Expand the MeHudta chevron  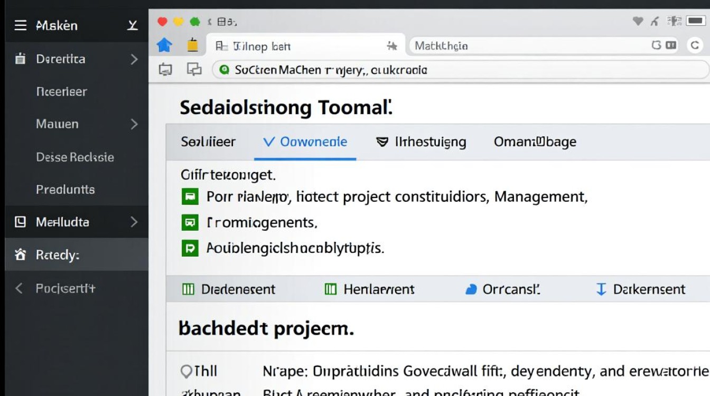(x=134, y=222)
